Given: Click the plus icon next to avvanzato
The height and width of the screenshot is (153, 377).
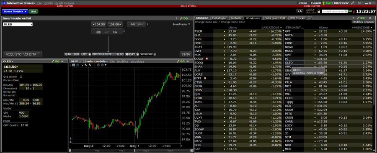Looking at the screenshot, I should tap(155, 54).
